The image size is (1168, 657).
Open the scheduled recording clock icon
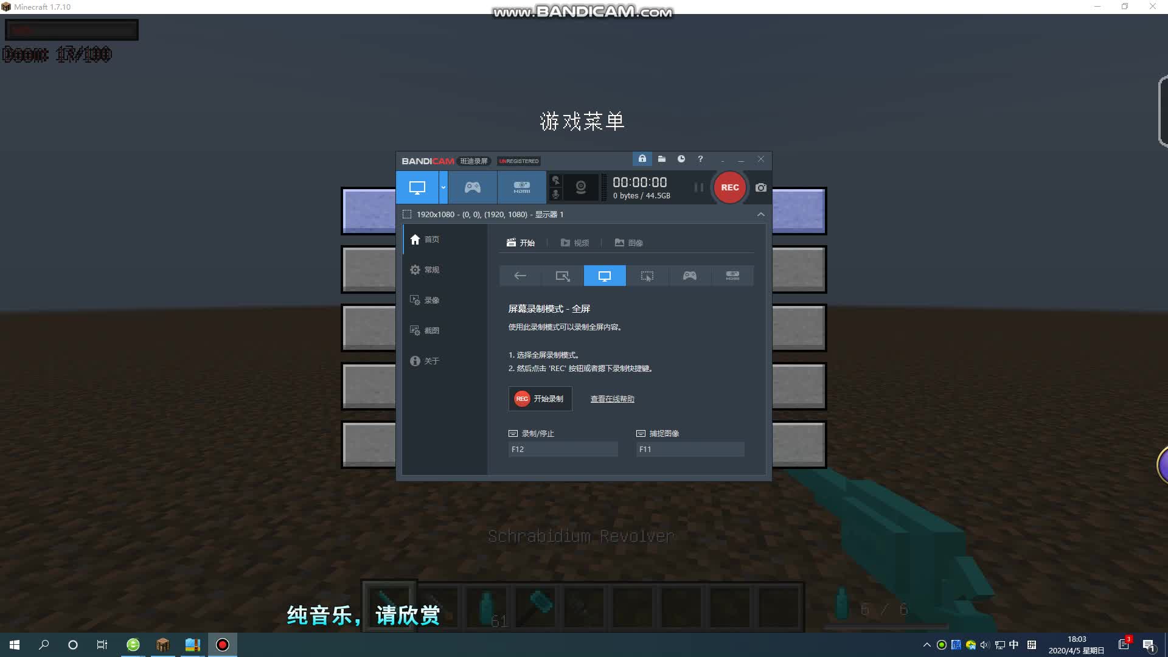[x=681, y=159]
